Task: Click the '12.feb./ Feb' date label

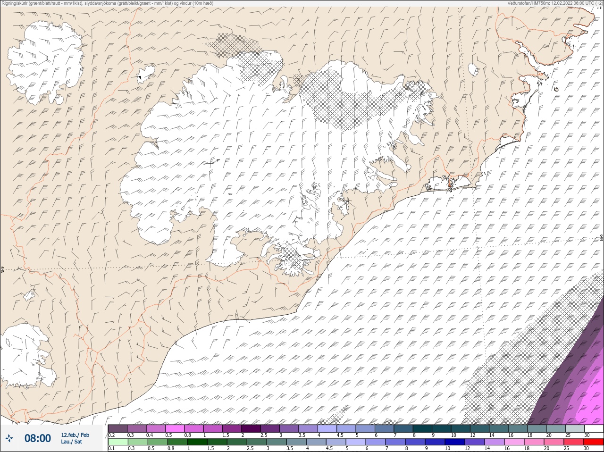Action: point(75,435)
